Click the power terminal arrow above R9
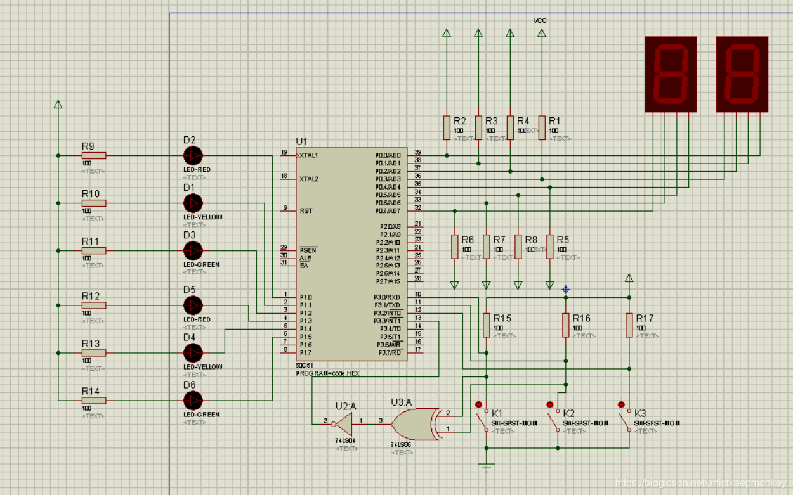The width and height of the screenshot is (793, 495). 58,104
